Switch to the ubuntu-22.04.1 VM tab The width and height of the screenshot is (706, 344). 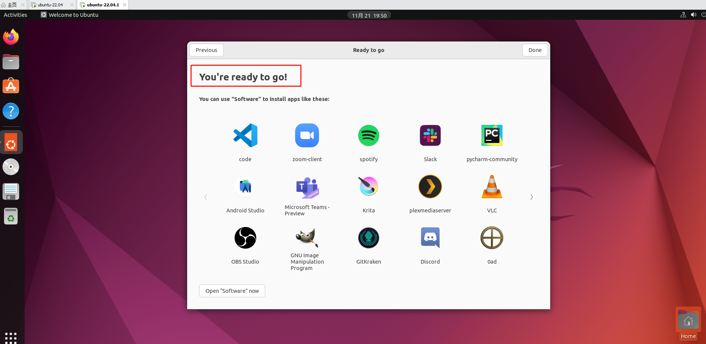click(103, 5)
